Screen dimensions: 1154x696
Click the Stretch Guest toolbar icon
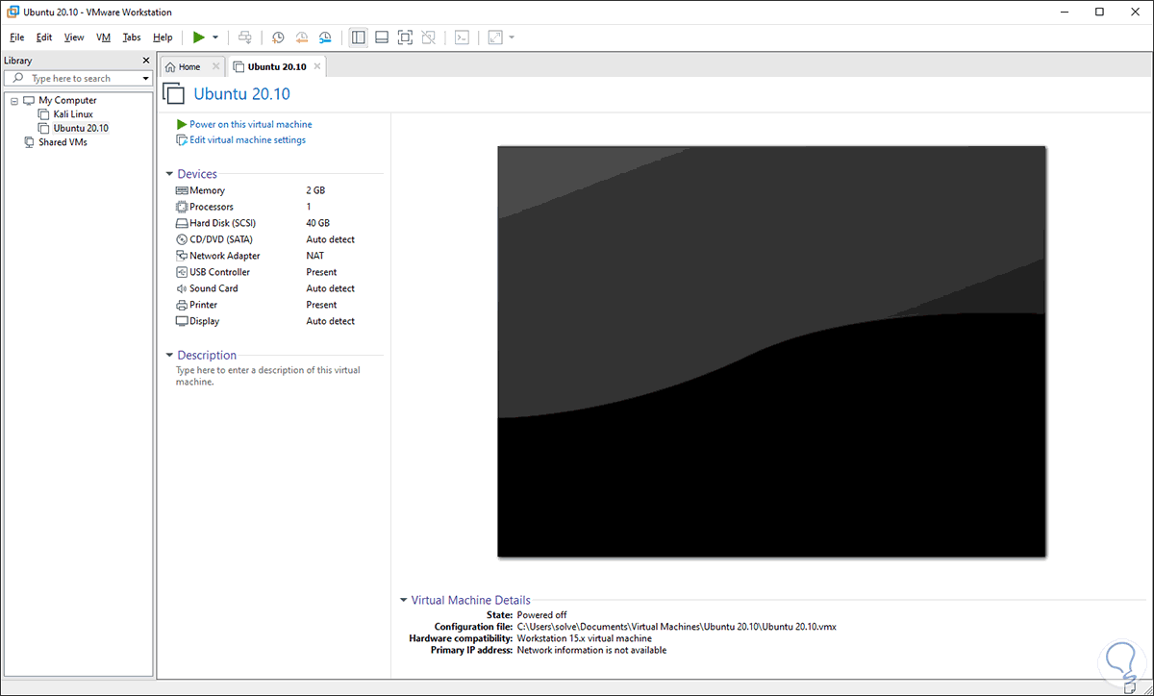(x=495, y=37)
